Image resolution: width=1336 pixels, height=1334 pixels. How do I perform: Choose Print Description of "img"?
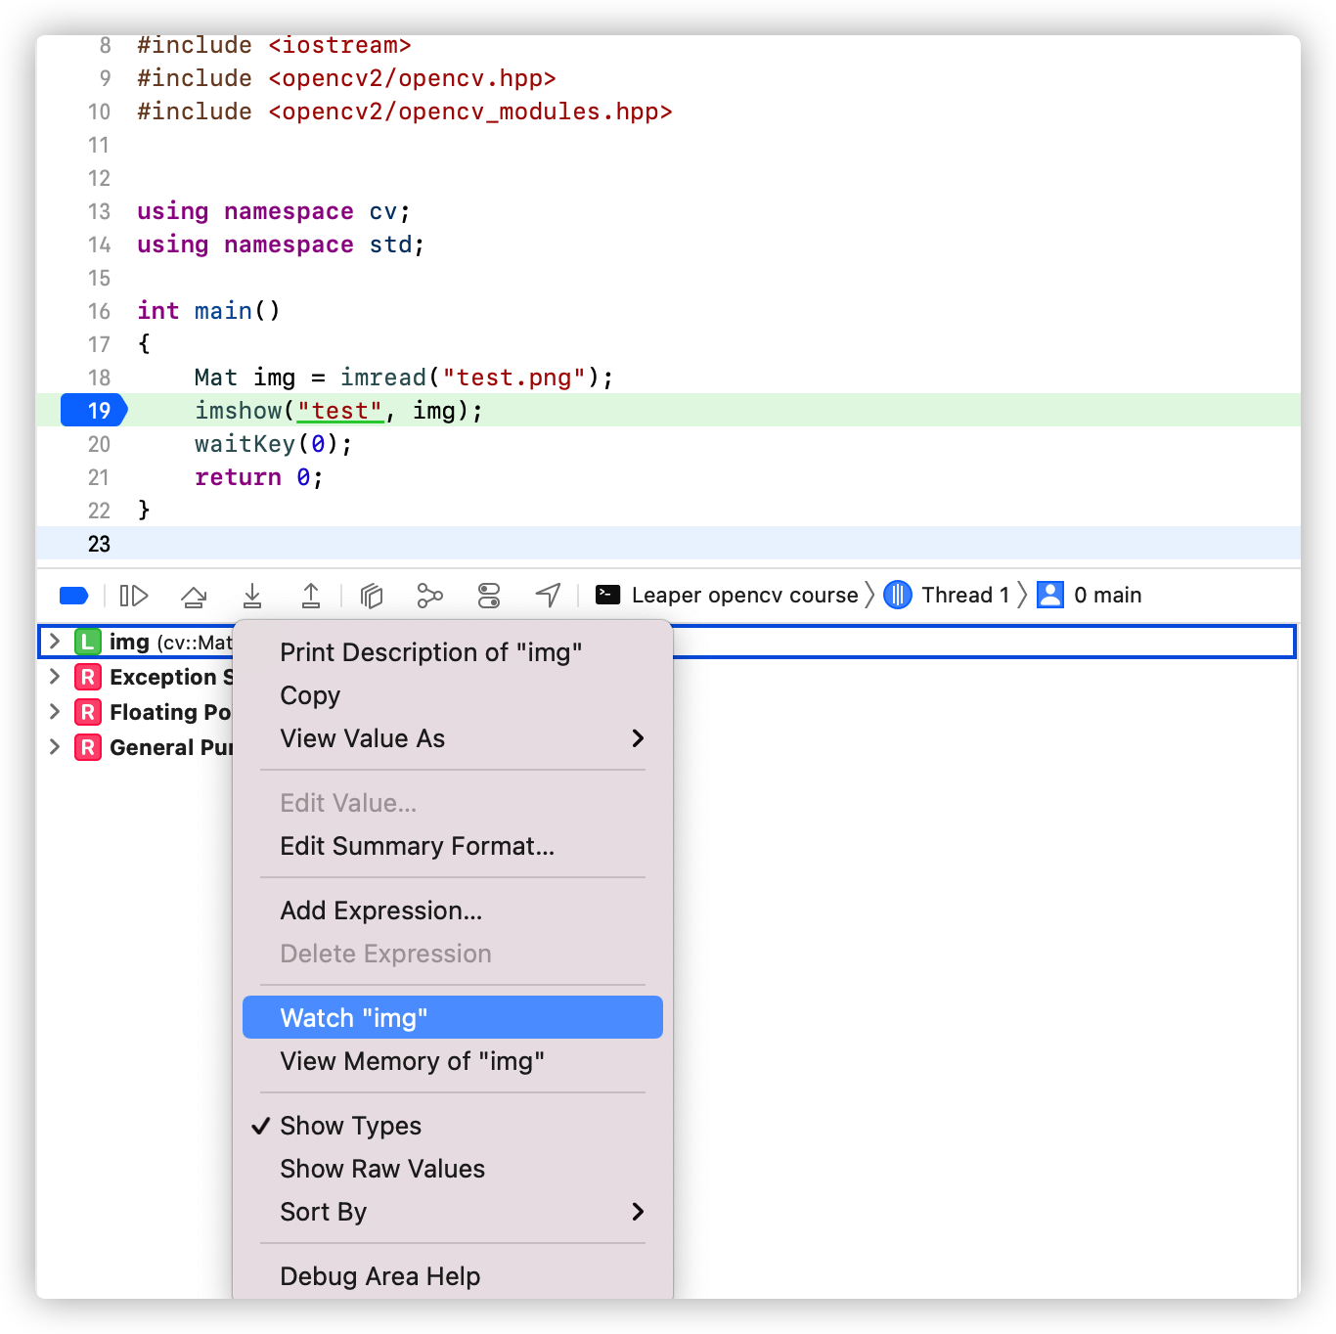(430, 652)
